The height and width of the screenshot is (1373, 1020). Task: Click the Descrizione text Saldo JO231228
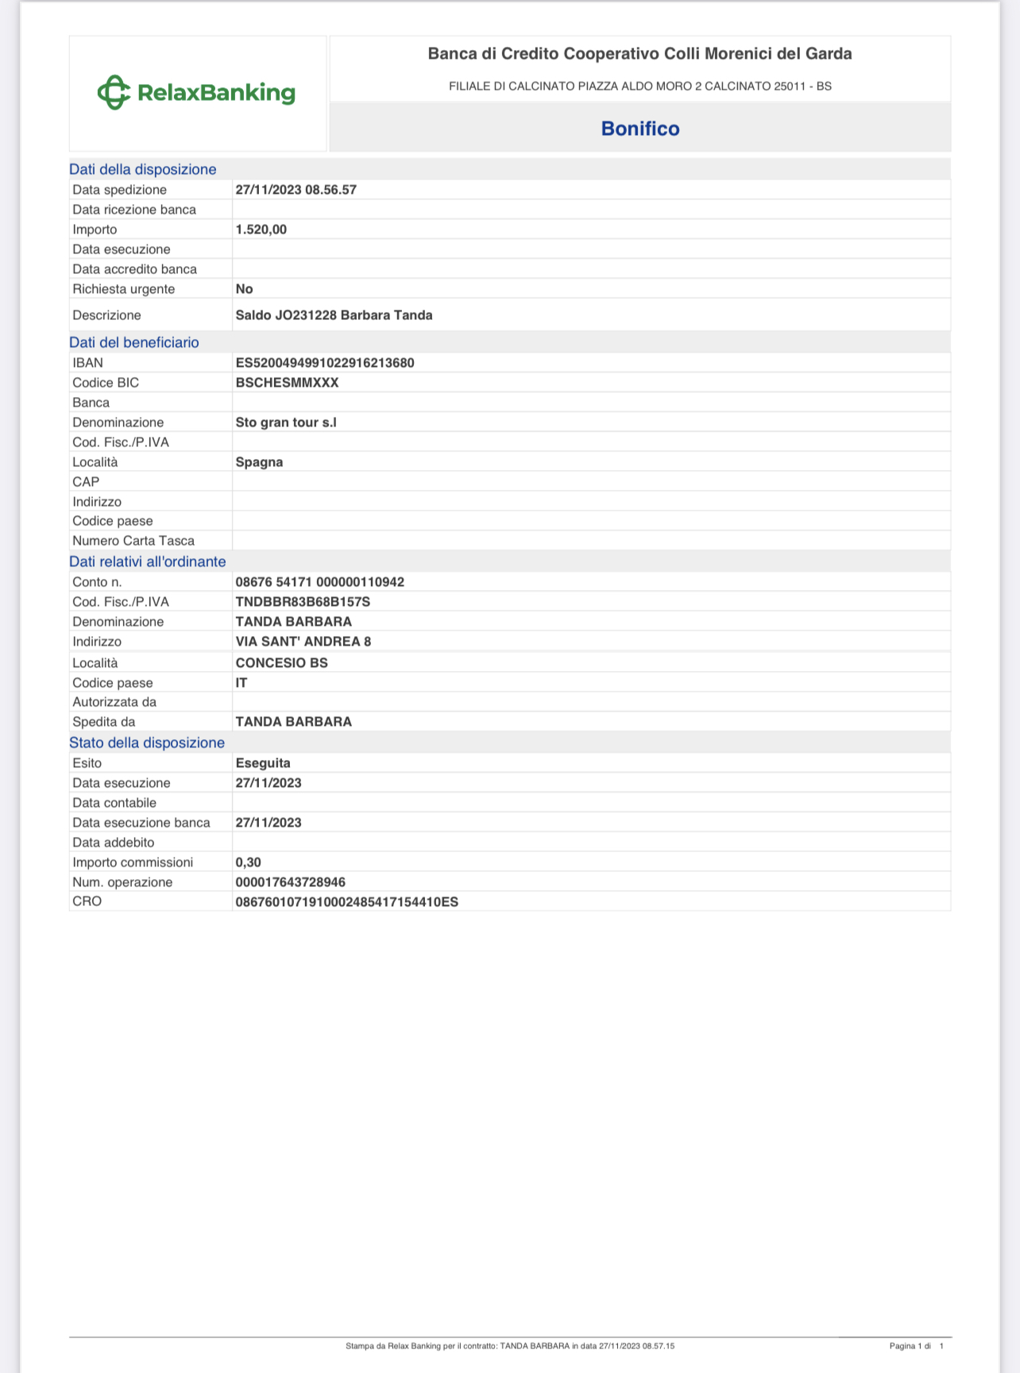(x=286, y=315)
